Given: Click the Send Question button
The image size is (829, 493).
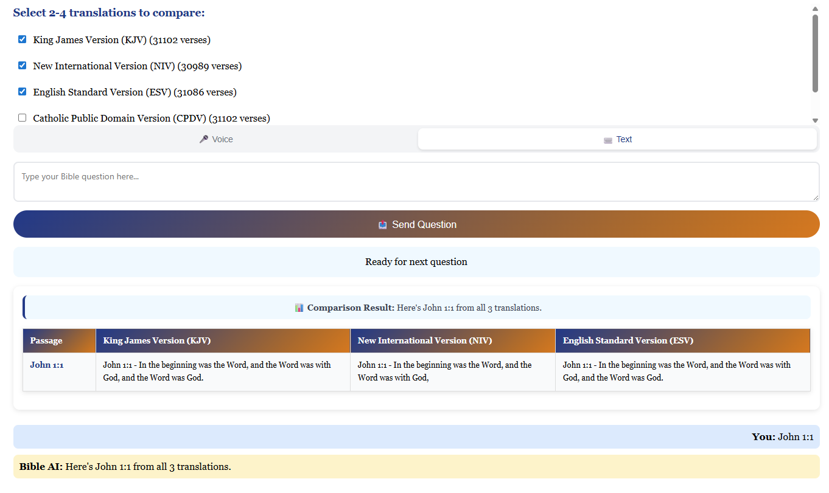Looking at the screenshot, I should click(416, 224).
